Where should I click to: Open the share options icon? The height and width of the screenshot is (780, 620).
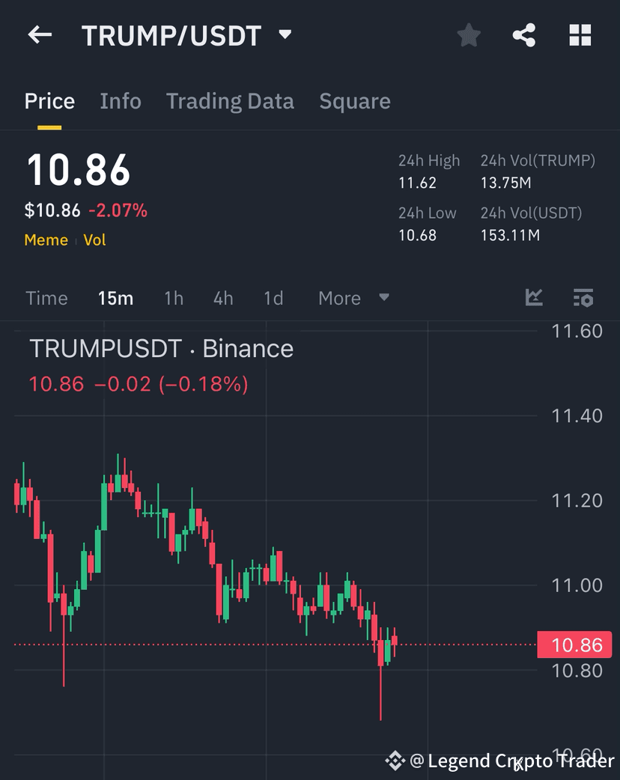click(x=524, y=34)
